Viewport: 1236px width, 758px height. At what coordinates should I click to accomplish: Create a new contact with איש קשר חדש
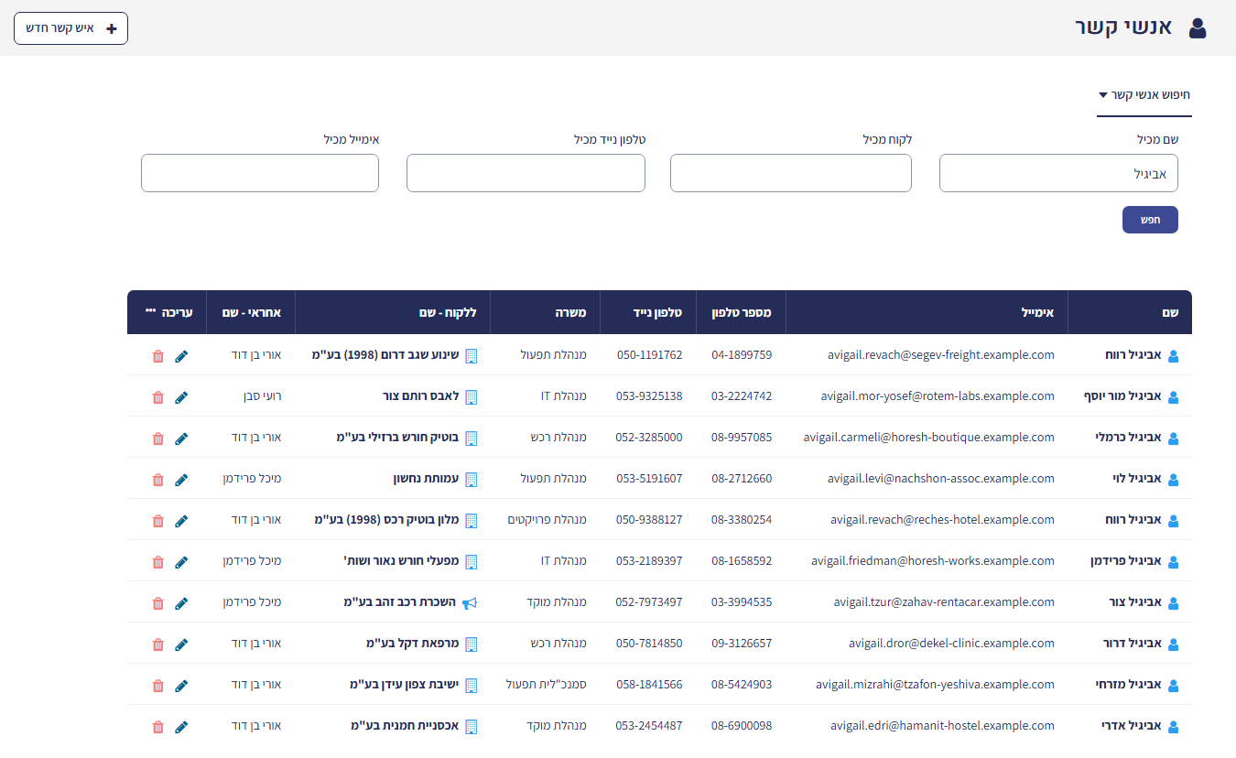tap(70, 28)
